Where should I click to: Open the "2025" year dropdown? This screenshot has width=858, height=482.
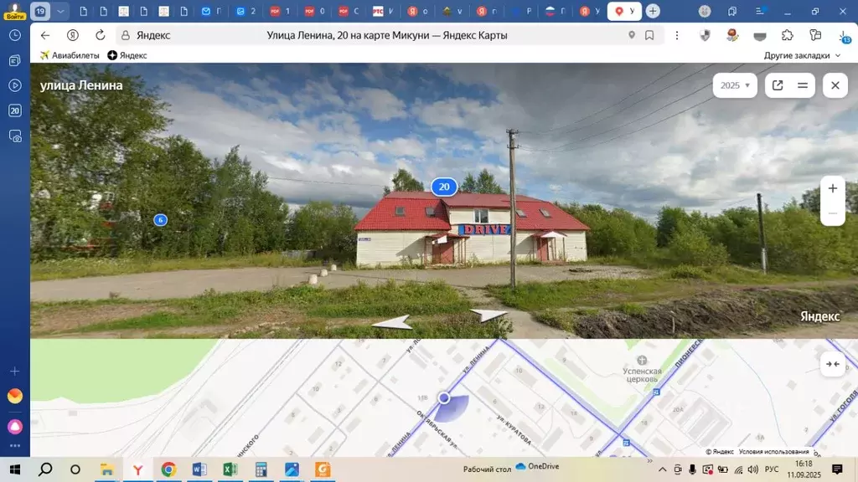[734, 85]
